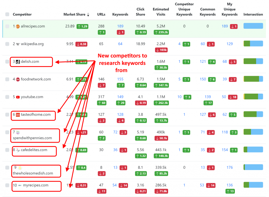This screenshot has height=197, width=269.
Task: Click allrecipes.com intersection bar
Action: pyautogui.click(x=253, y=26)
